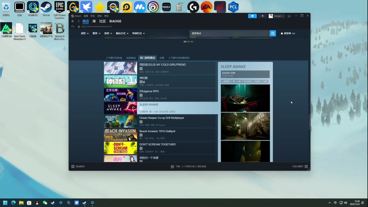Screen dimensions: 368x207
Task: Open Epic Games Launcher desktop shortcut
Action: (x=60, y=9)
